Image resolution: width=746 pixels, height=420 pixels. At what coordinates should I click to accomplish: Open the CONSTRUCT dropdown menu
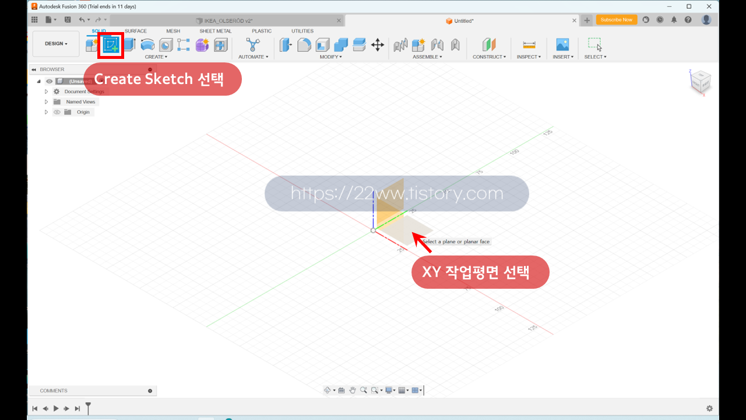(x=490, y=57)
